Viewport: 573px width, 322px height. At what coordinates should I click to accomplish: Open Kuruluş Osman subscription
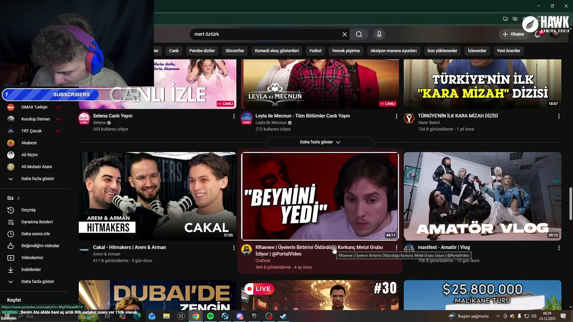point(36,119)
